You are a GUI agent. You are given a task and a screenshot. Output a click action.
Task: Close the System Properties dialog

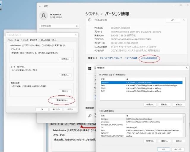click(x=76, y=35)
